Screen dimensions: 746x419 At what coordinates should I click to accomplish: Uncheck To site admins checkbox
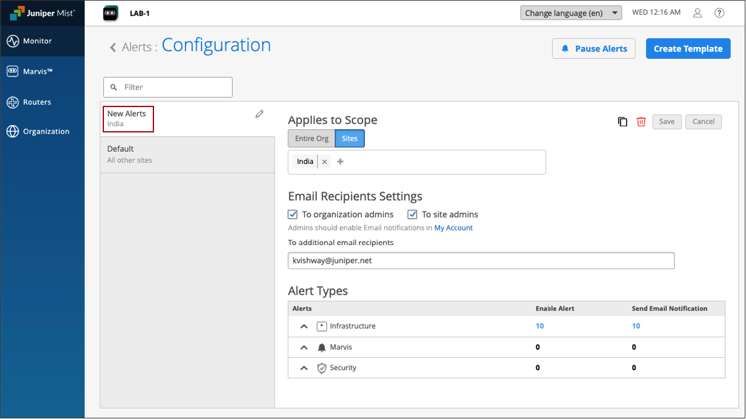pos(413,215)
